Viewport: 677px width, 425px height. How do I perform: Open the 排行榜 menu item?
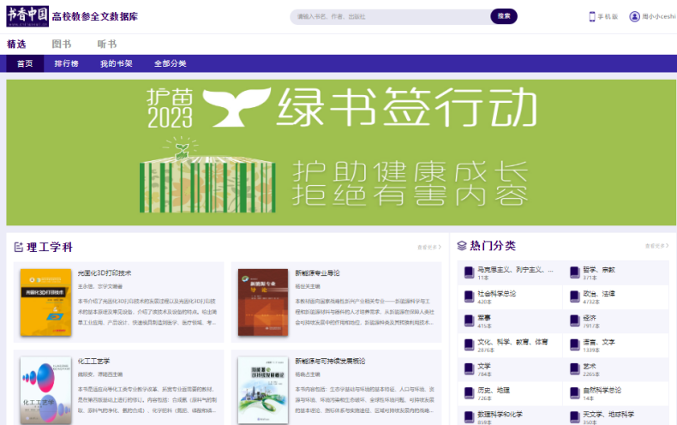pyautogui.click(x=67, y=63)
